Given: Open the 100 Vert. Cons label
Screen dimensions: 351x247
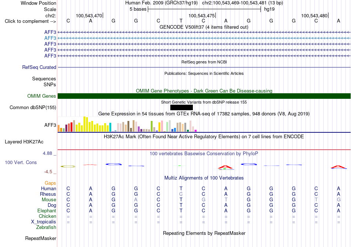Looking at the screenshot, I should click(x=21, y=162).
